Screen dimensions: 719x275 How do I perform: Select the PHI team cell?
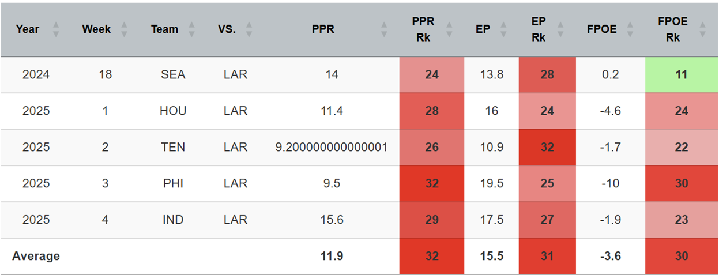174,184
